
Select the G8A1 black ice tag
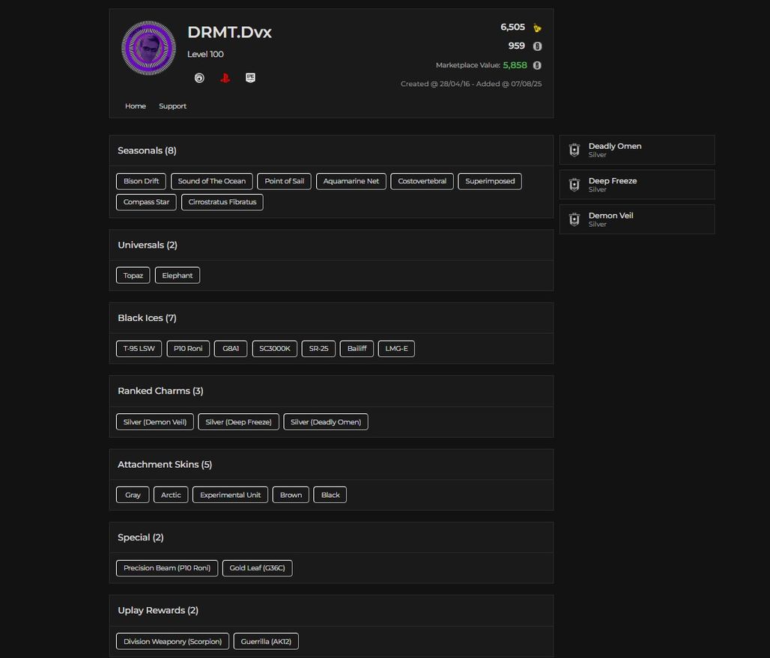231,348
